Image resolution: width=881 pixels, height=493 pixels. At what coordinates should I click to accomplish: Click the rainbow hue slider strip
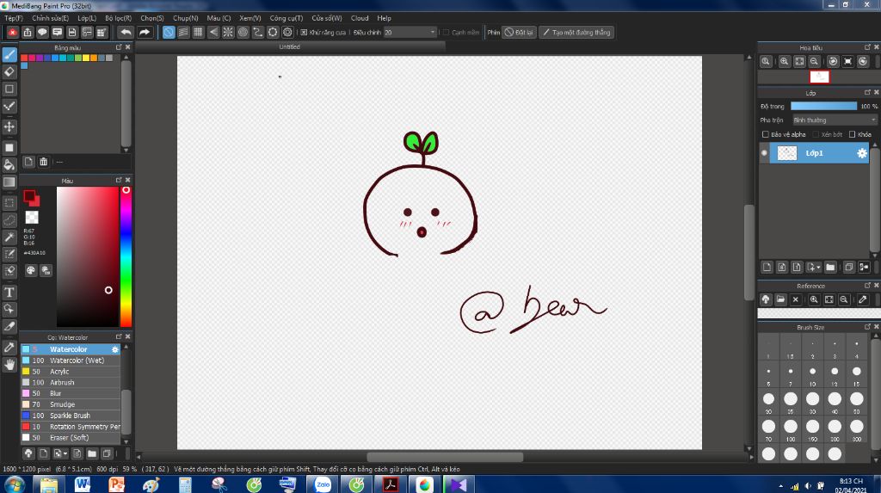tap(126, 257)
